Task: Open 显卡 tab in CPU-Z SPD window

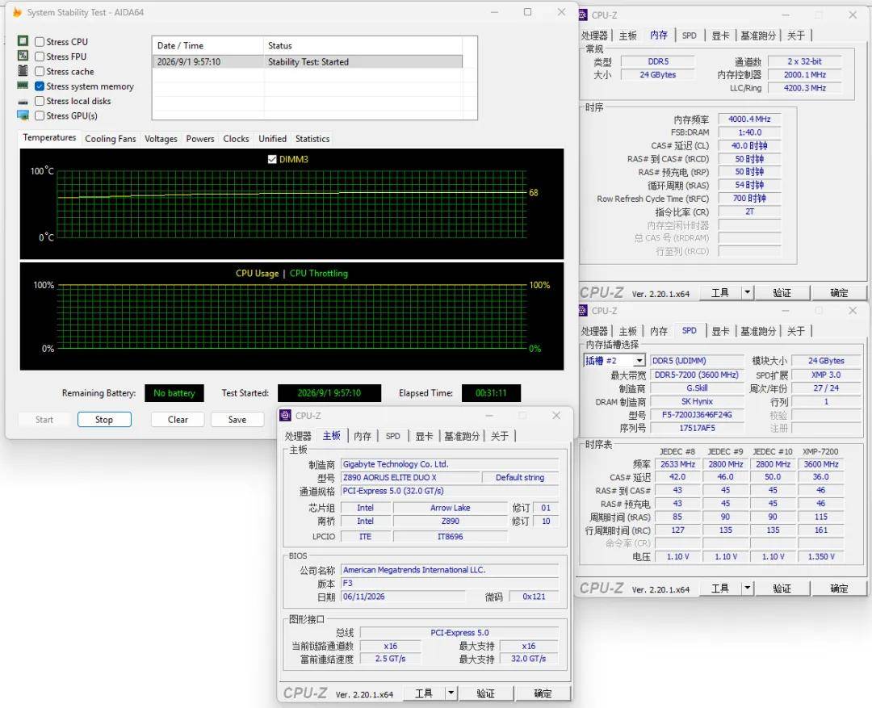Action: 720,331
